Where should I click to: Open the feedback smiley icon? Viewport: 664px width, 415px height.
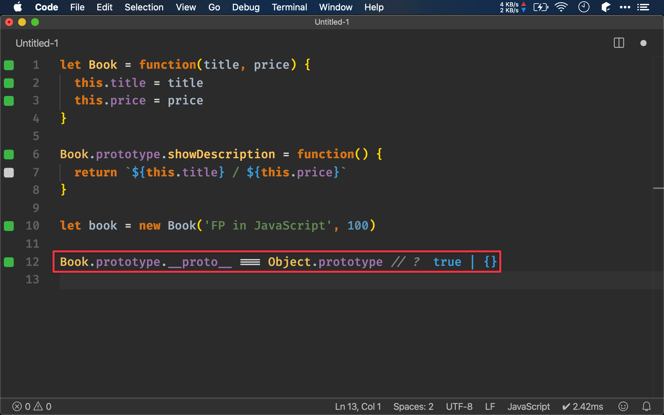click(623, 406)
